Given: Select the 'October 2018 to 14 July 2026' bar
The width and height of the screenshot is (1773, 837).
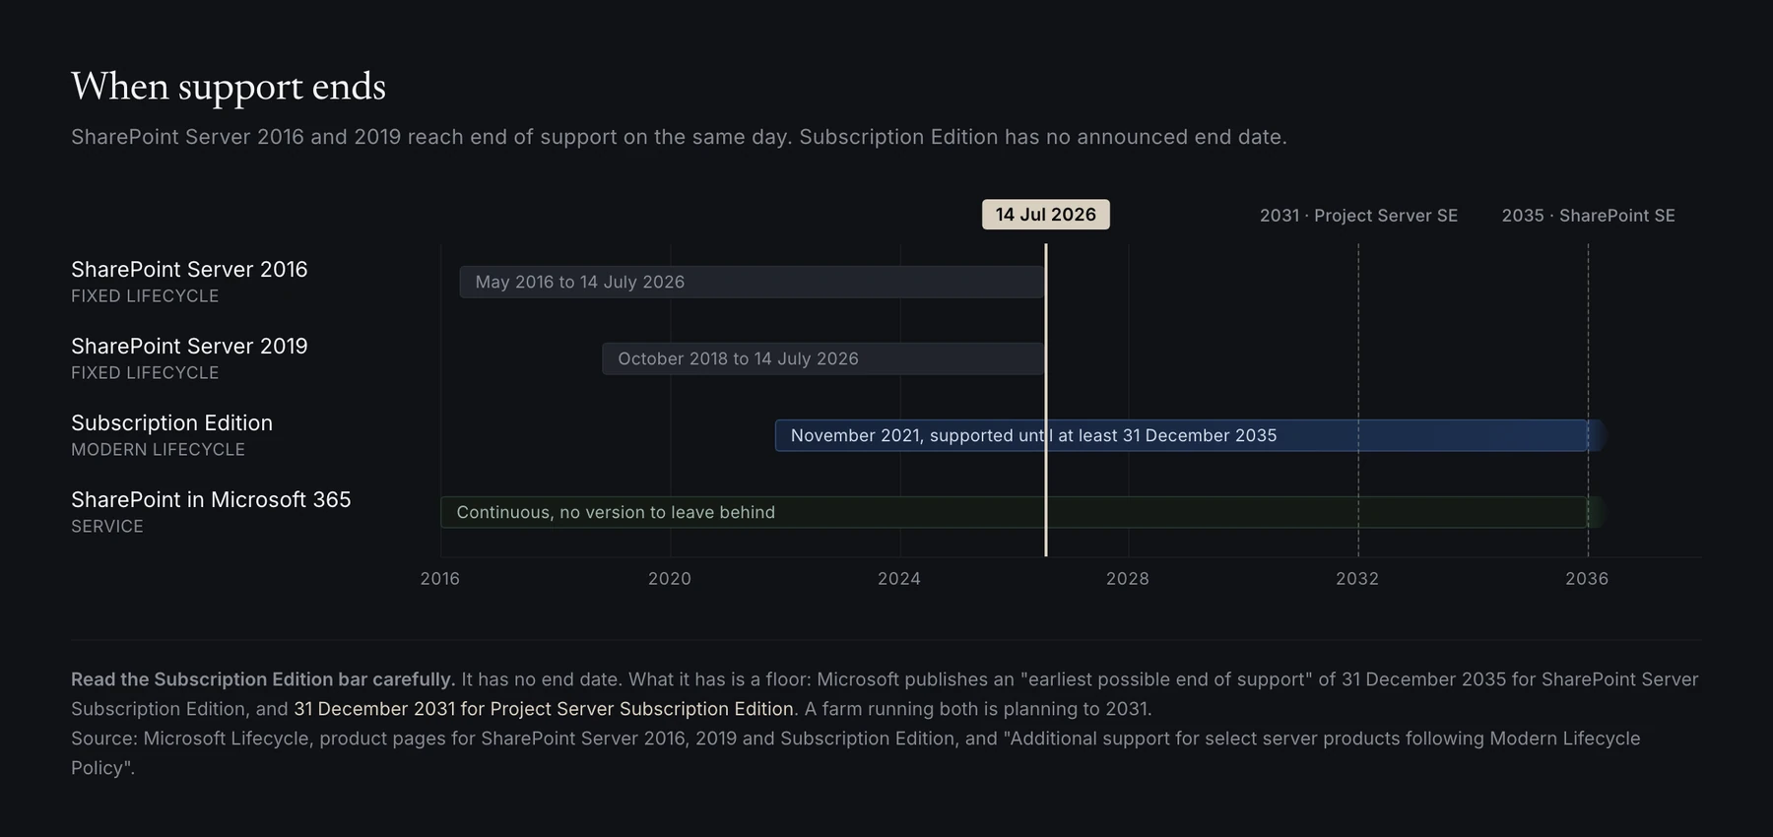Looking at the screenshot, I should point(823,358).
